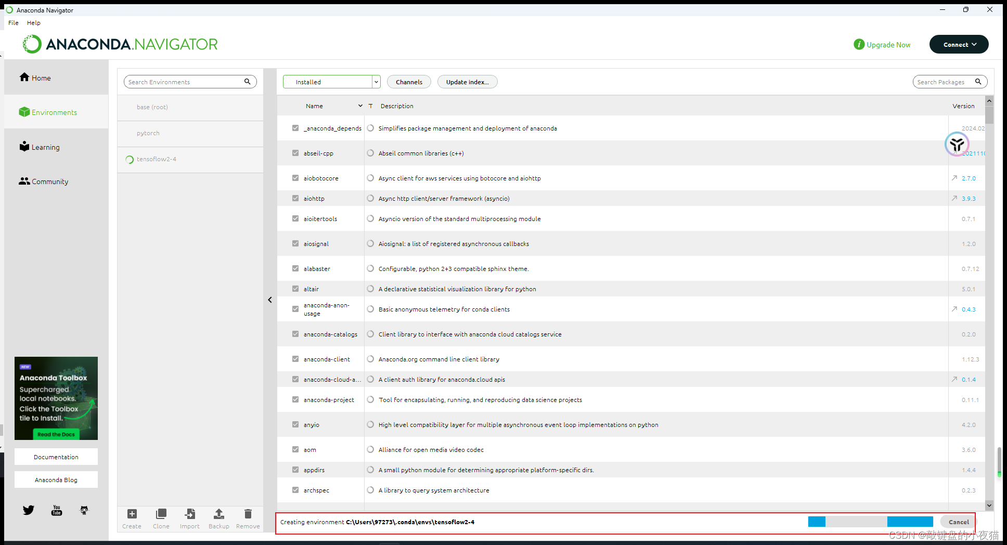Open the Community people icon
This screenshot has width=1007, height=545.
point(24,181)
